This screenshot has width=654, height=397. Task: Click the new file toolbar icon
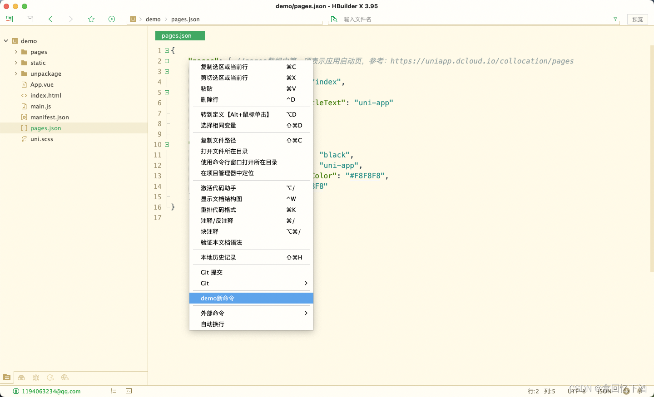point(10,19)
